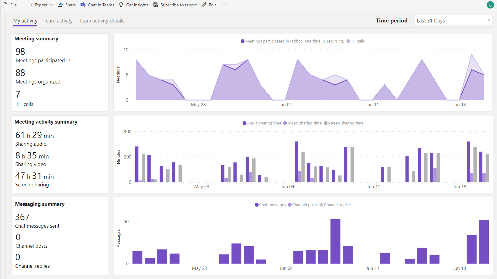Click the File page icon

coord(5,5)
